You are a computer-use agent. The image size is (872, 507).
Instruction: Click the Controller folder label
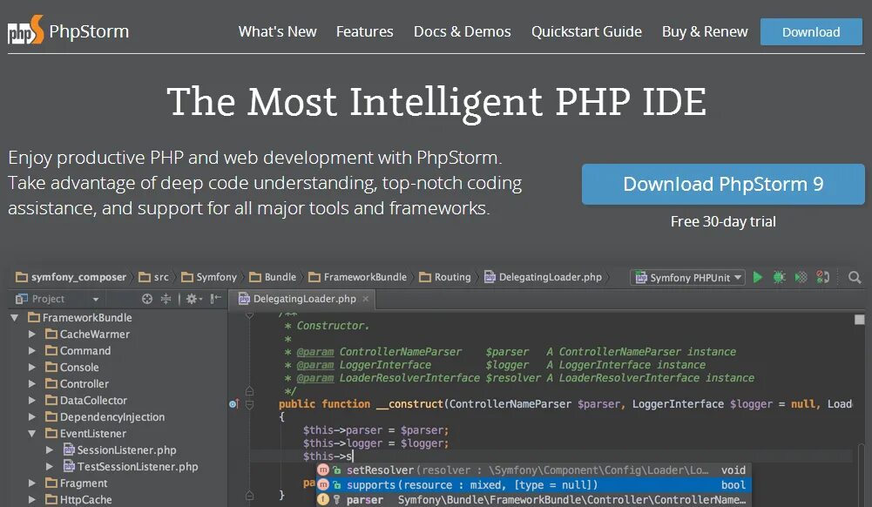point(84,383)
